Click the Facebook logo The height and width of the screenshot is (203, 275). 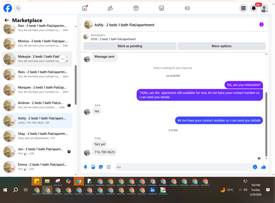[x=8, y=8]
